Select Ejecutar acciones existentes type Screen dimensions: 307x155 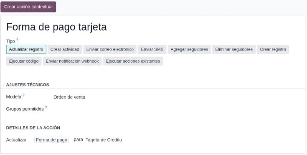point(133,61)
